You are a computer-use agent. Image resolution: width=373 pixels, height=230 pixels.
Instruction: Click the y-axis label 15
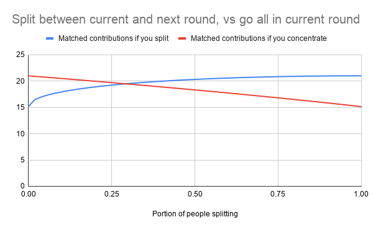coord(21,107)
